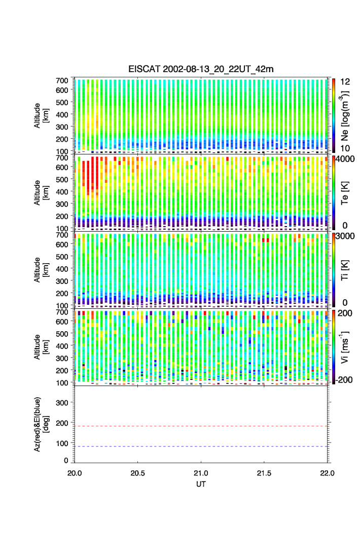Click the Az(red)&El(blue) y-axis label
The image size is (359, 540).
point(42,424)
